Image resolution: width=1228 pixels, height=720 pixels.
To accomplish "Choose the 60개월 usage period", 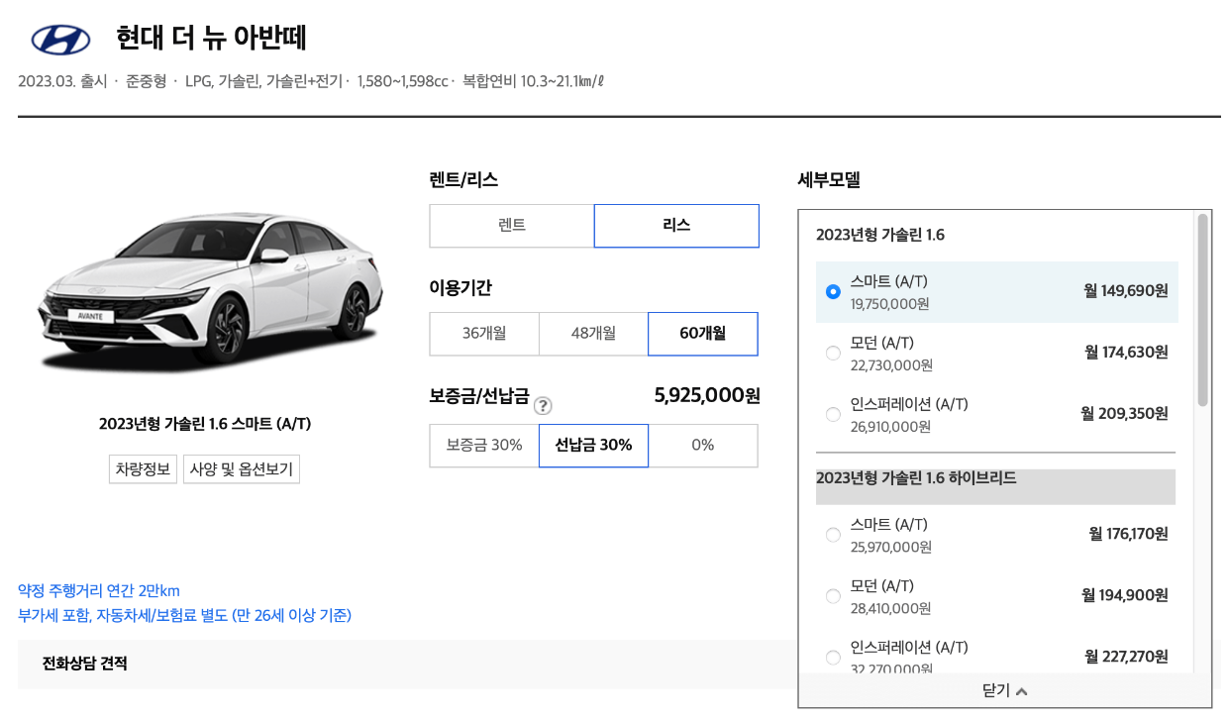I will [x=703, y=334].
